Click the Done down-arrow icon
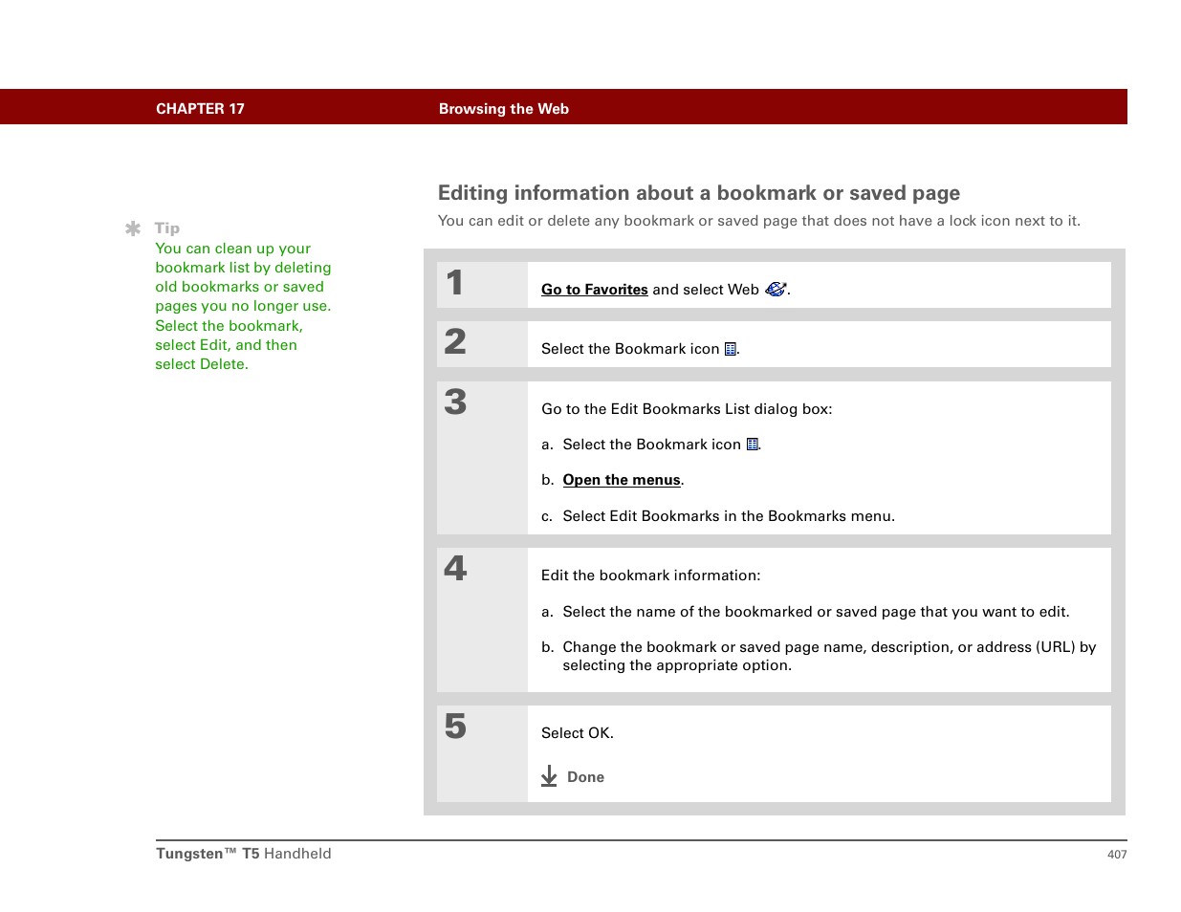Viewport: 1181px width, 912px height. (549, 776)
